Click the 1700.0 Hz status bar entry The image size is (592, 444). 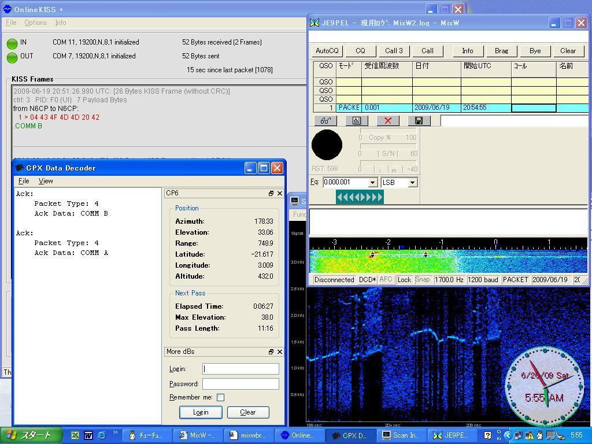coord(449,279)
